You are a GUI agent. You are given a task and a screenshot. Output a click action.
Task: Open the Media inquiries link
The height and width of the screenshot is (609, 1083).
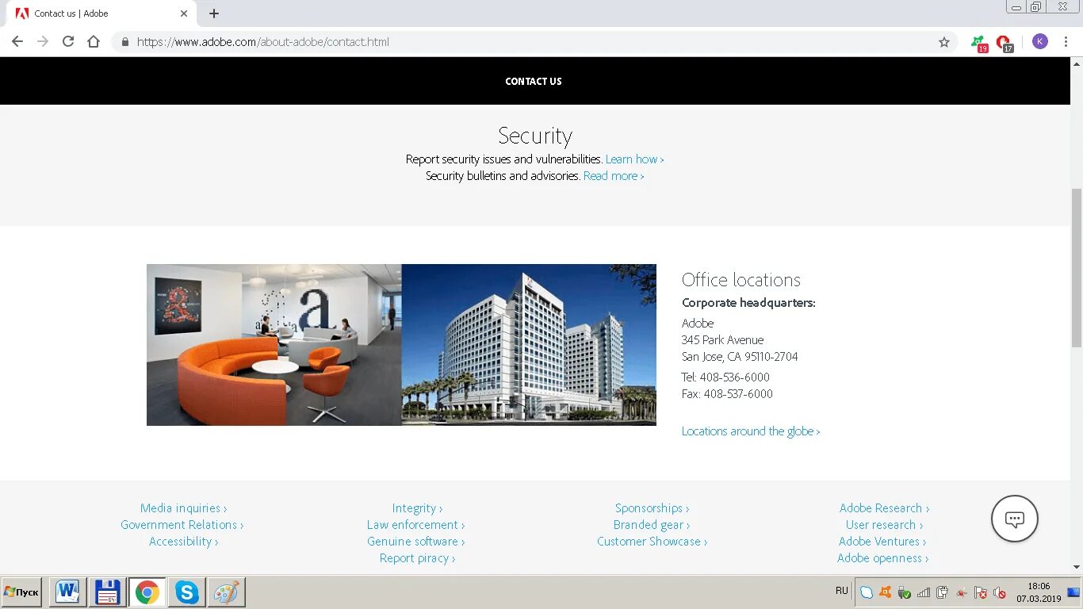[x=183, y=508]
